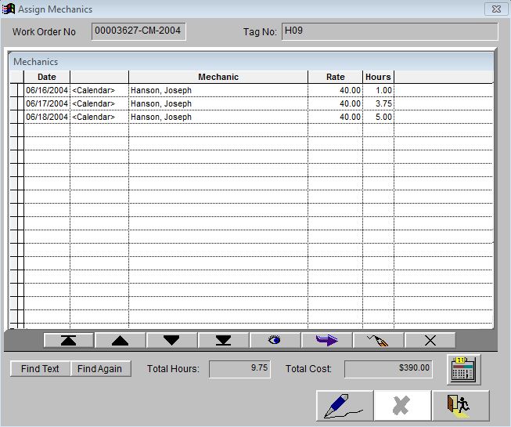Click the Find Text button

40,368
